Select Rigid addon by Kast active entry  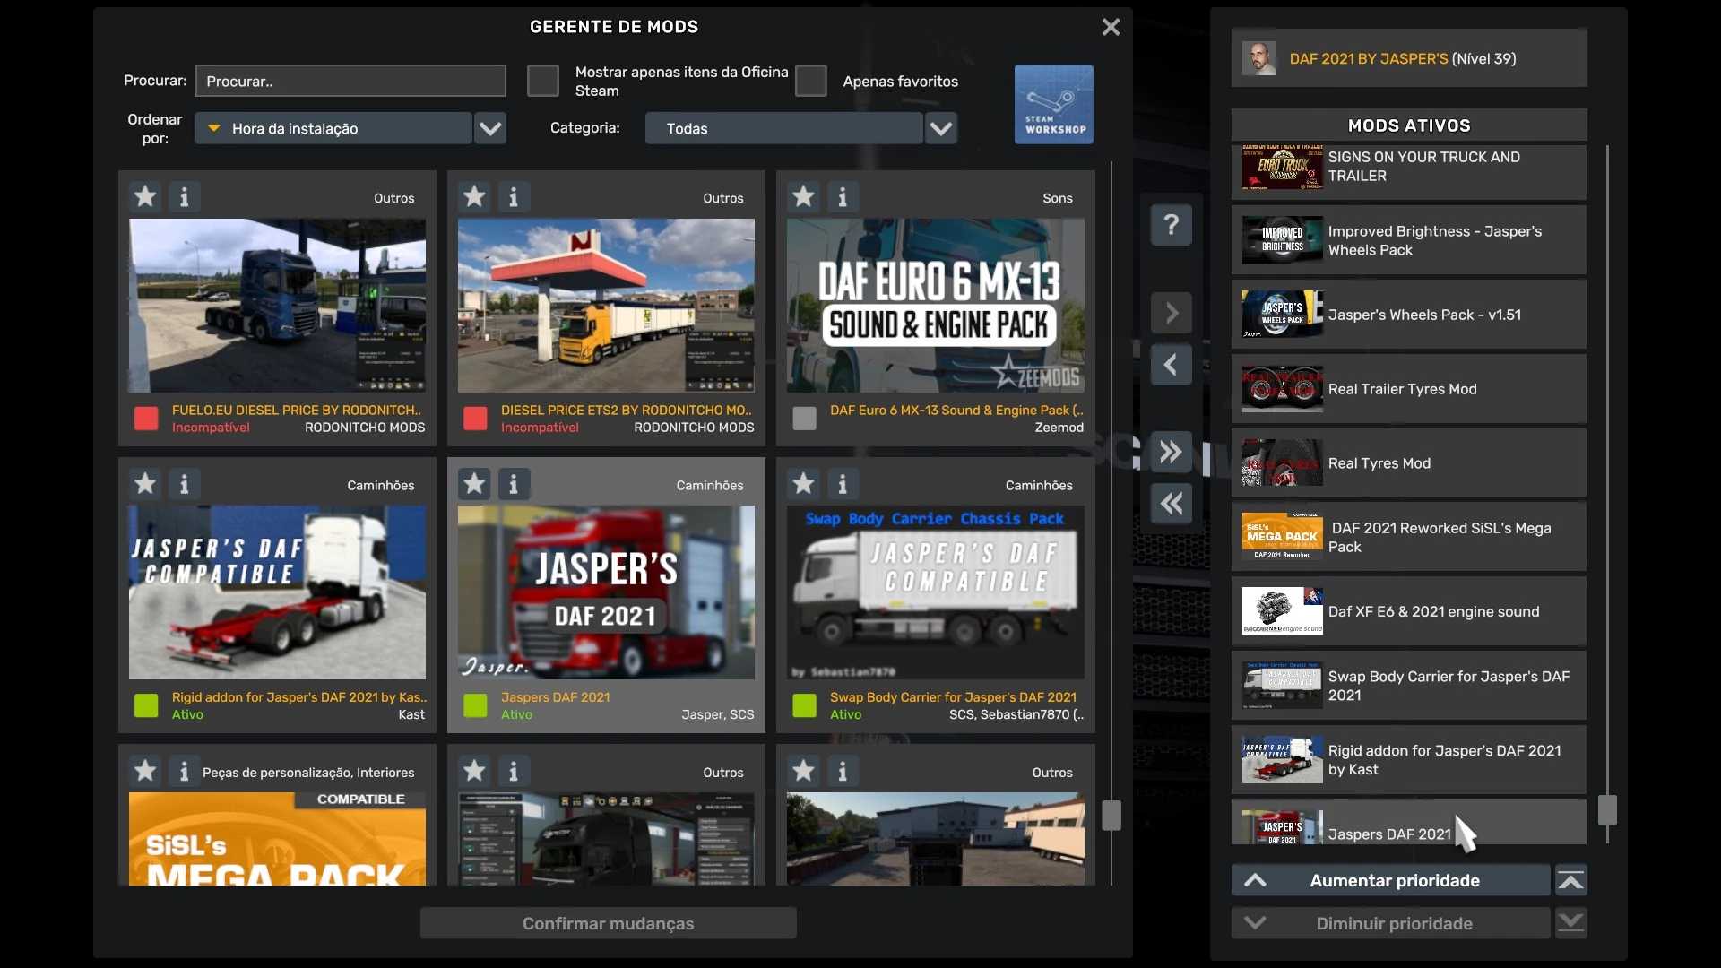[x=1409, y=760]
